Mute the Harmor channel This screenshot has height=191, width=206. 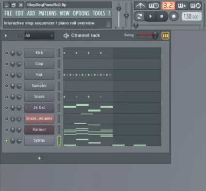[6, 130]
